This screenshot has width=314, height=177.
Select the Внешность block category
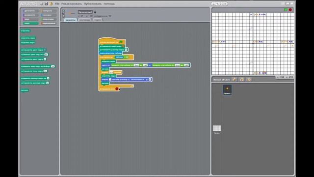(30, 15)
